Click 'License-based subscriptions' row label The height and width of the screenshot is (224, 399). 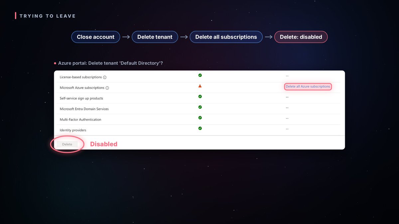pos(81,77)
